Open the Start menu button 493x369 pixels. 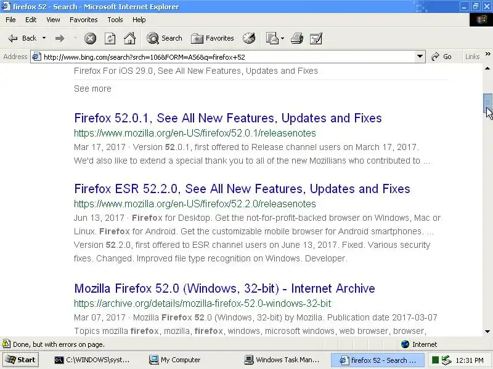pos(21,360)
